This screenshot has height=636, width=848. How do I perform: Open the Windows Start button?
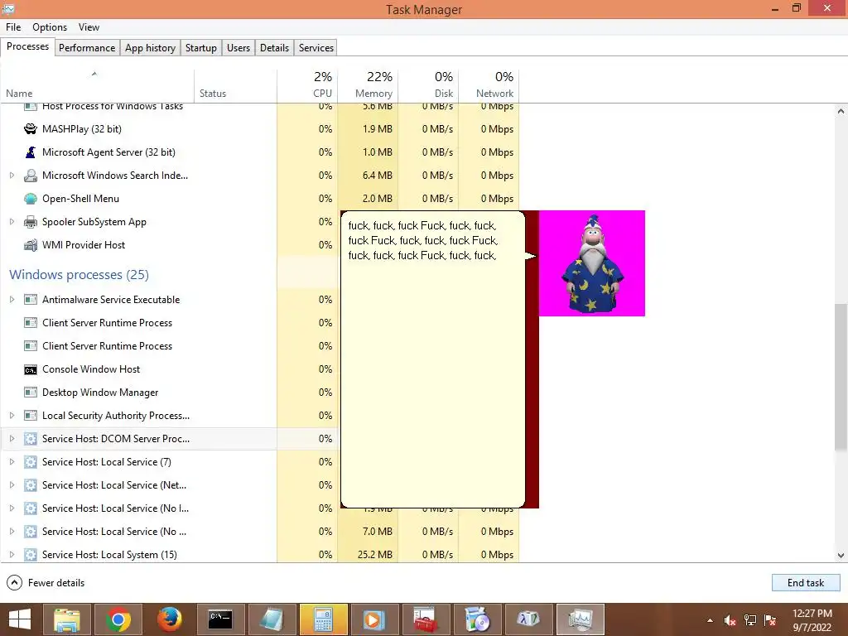pyautogui.click(x=20, y=619)
